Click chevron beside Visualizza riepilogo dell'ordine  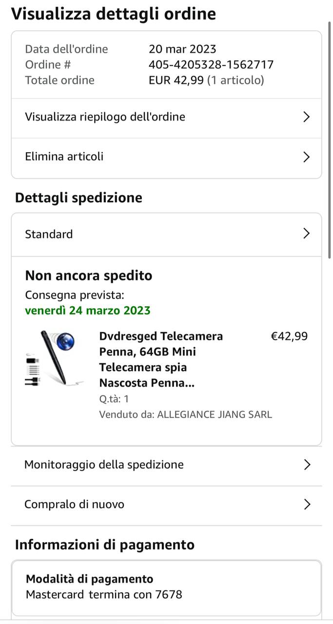tap(306, 117)
